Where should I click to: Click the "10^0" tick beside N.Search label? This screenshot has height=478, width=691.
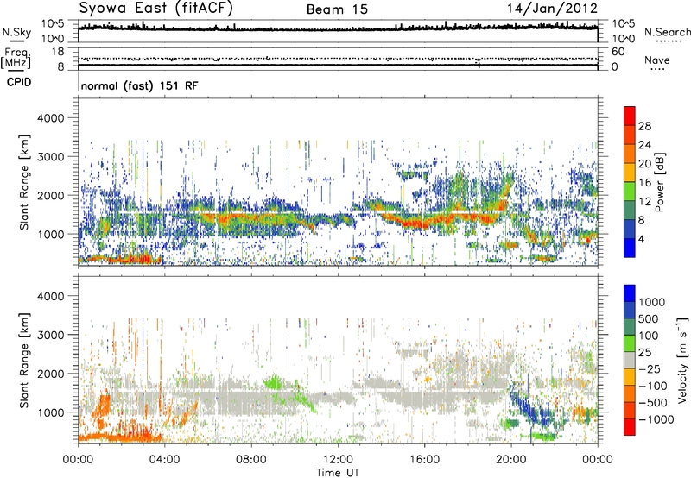[624, 39]
